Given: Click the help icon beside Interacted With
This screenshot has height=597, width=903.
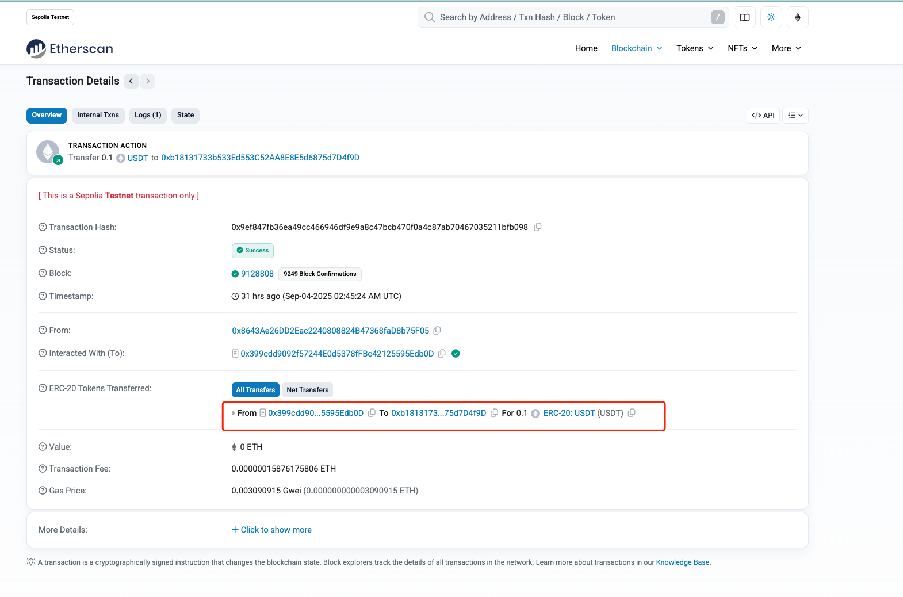Looking at the screenshot, I should coord(43,353).
